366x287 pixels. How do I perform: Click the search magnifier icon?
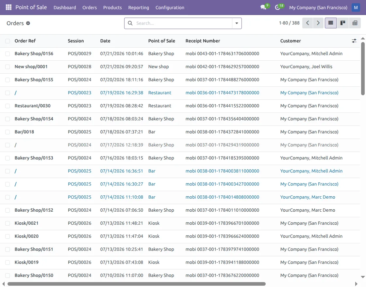click(130, 23)
